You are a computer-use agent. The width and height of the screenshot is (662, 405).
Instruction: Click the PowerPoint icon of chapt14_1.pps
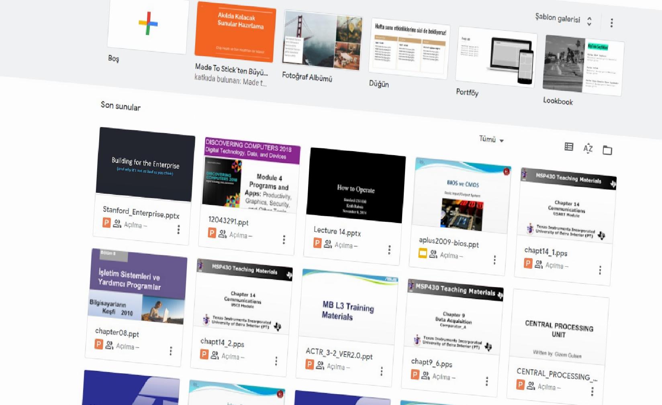click(x=528, y=263)
